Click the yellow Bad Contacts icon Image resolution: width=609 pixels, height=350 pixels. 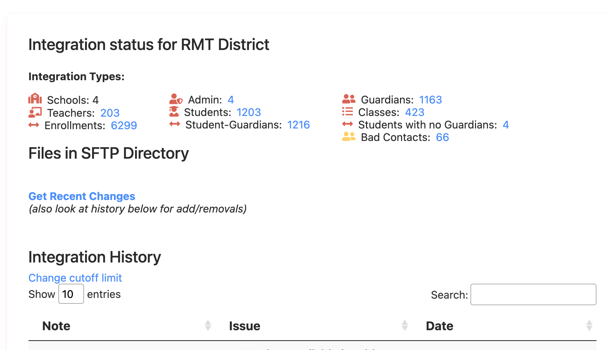(348, 137)
